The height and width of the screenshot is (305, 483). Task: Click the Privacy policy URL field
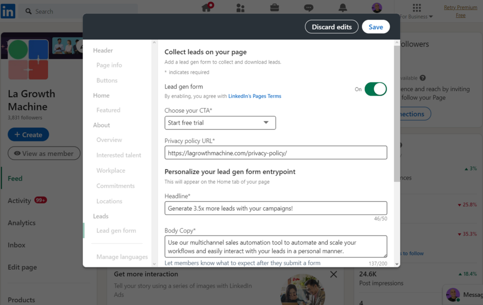tap(275, 153)
